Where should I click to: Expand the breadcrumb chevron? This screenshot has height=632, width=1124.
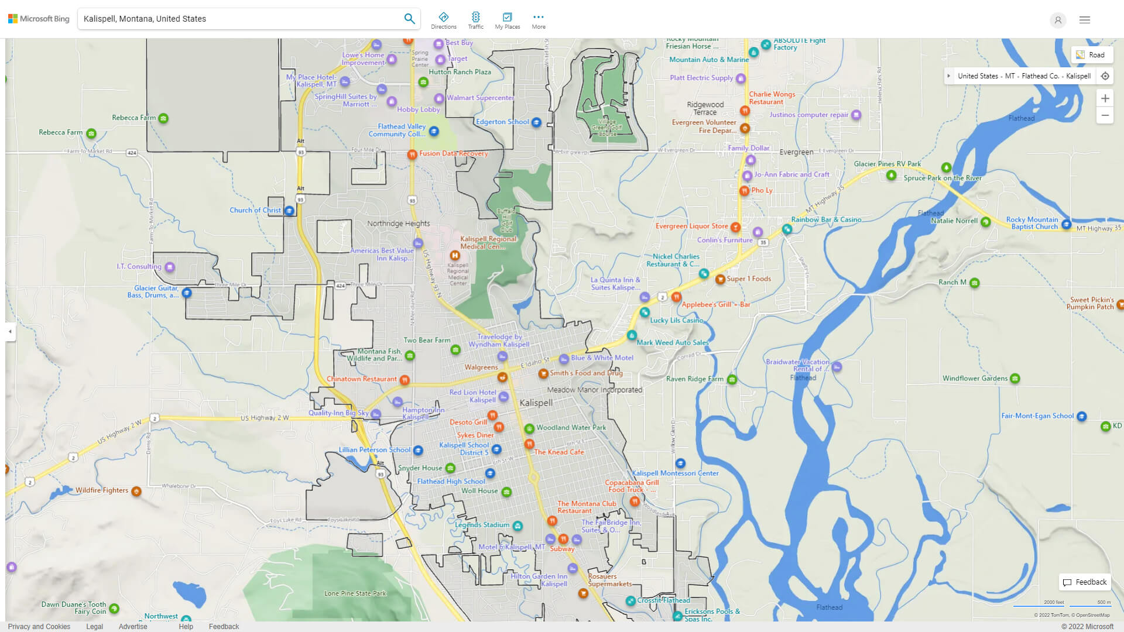click(x=949, y=75)
